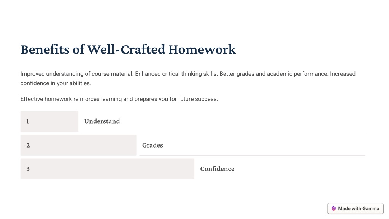Click the number 3 digit
This screenshot has height=219, width=389.
click(28, 169)
